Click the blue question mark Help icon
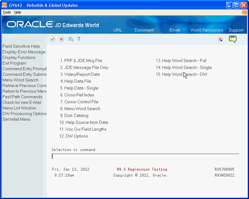Screen dimensions: 249x199 [79, 39]
